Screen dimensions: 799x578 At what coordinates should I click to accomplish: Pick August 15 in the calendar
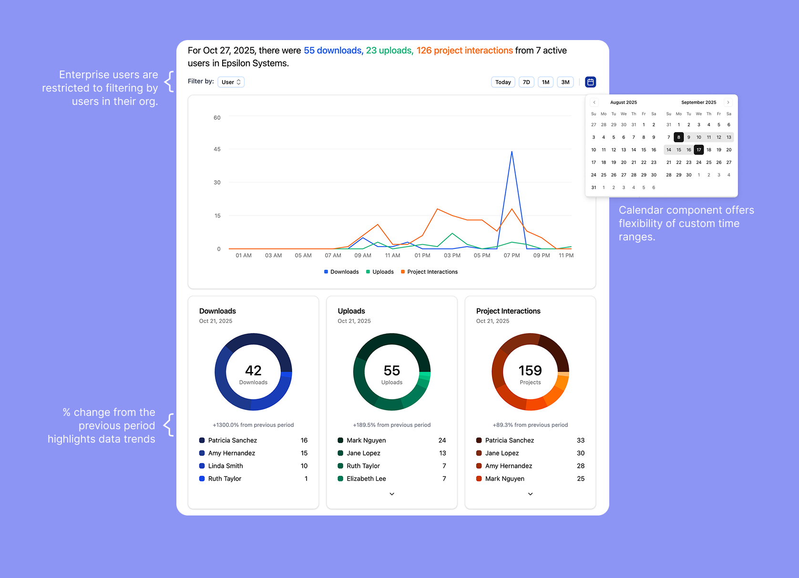644,150
